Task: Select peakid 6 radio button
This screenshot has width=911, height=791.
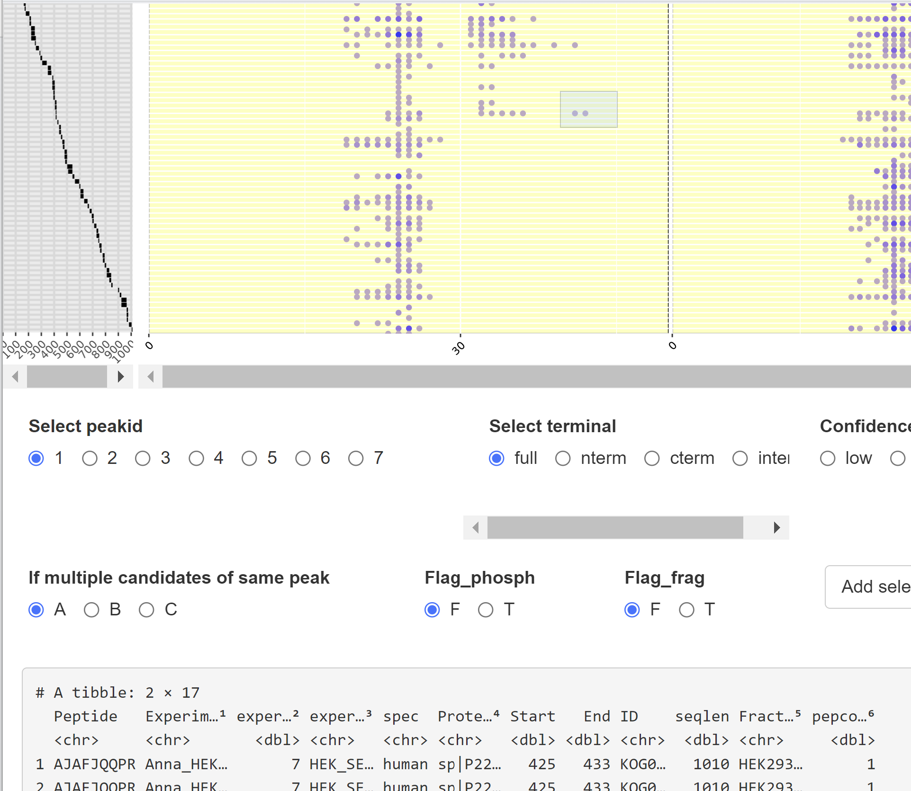Action: pos(303,458)
